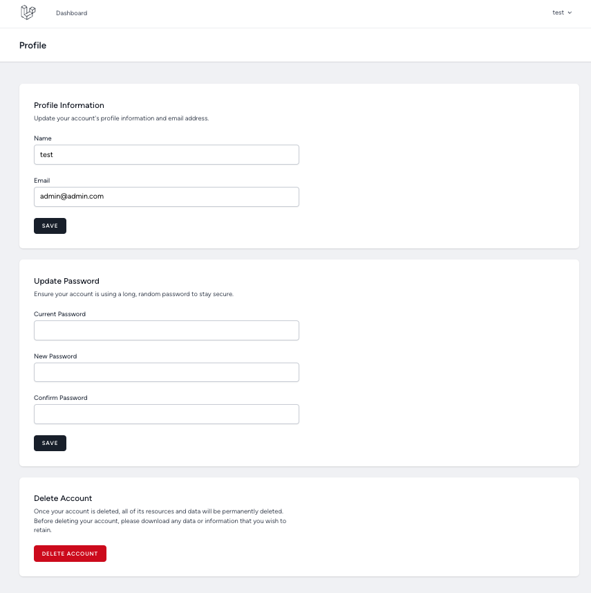Image resolution: width=591 pixels, height=593 pixels.
Task: Click the chevron next to username test
Action: [x=571, y=12]
